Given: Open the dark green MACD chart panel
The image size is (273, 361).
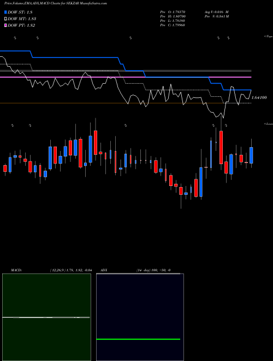Looking at the screenshot, I should 46,317.
